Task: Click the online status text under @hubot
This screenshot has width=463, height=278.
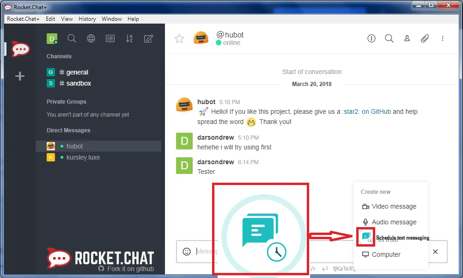Action: tap(231, 43)
